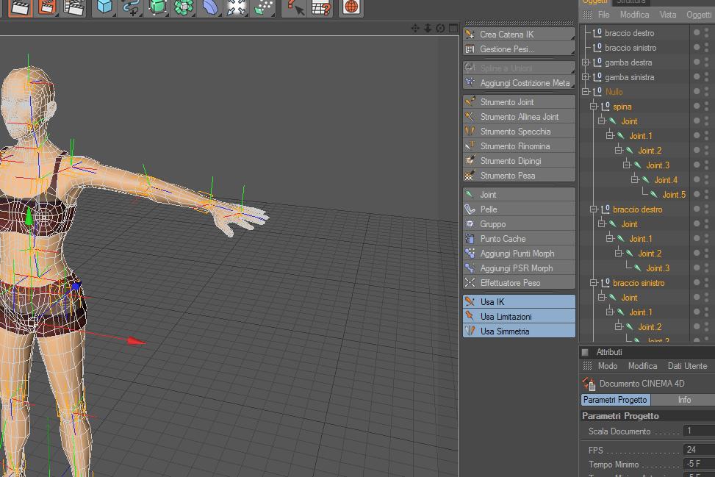Collapse Joint.2 node under spina
Image resolution: width=715 pixels, height=477 pixels.
tap(618, 150)
